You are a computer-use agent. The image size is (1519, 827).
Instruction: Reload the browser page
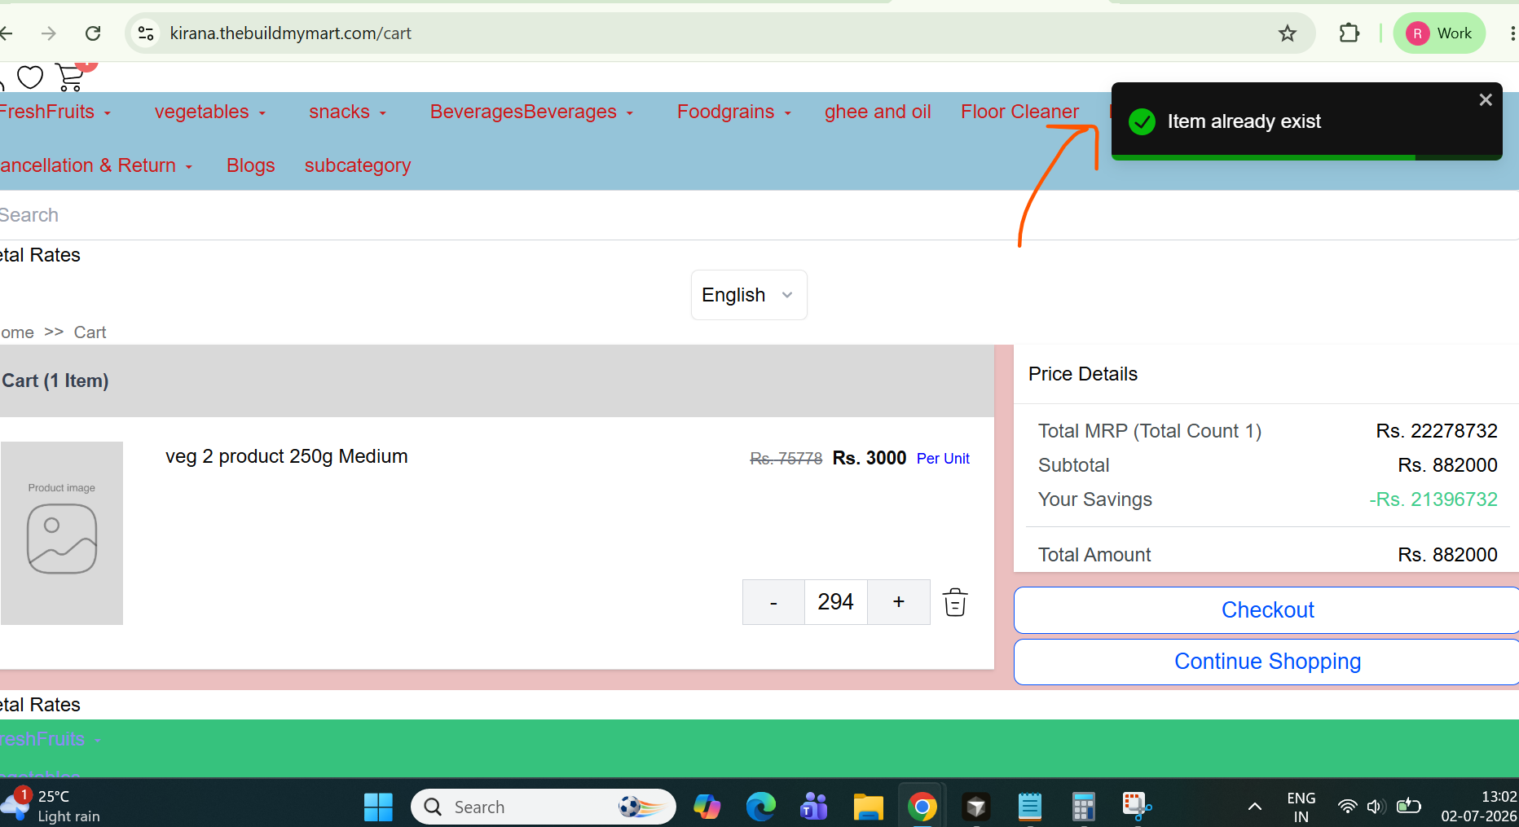(93, 33)
